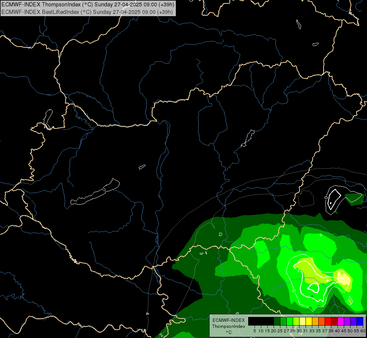This screenshot has height=338, width=367.
Task: Click the legend tick value 45
Action: 344,331
